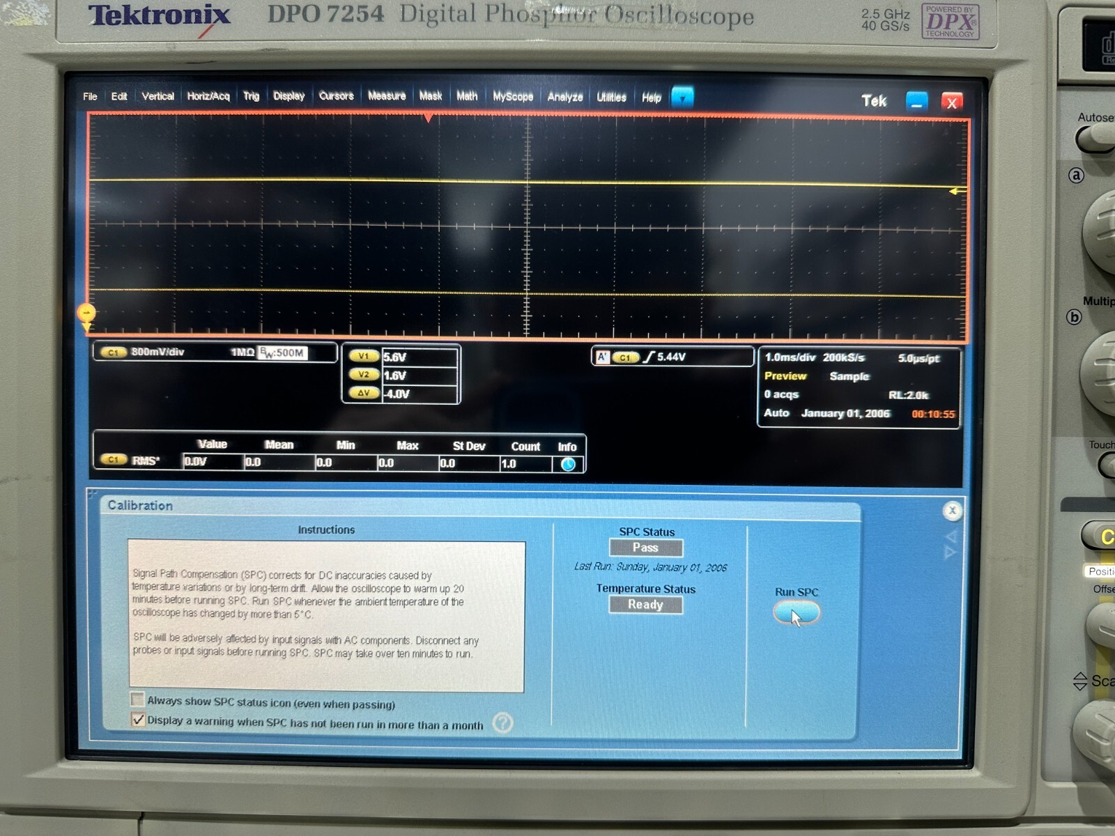Click the C1 badge in the RMS measurement row

tap(113, 460)
